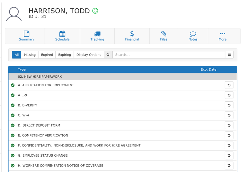The height and width of the screenshot is (172, 241).
Task: Focus the Search input field
Action: 169,55
